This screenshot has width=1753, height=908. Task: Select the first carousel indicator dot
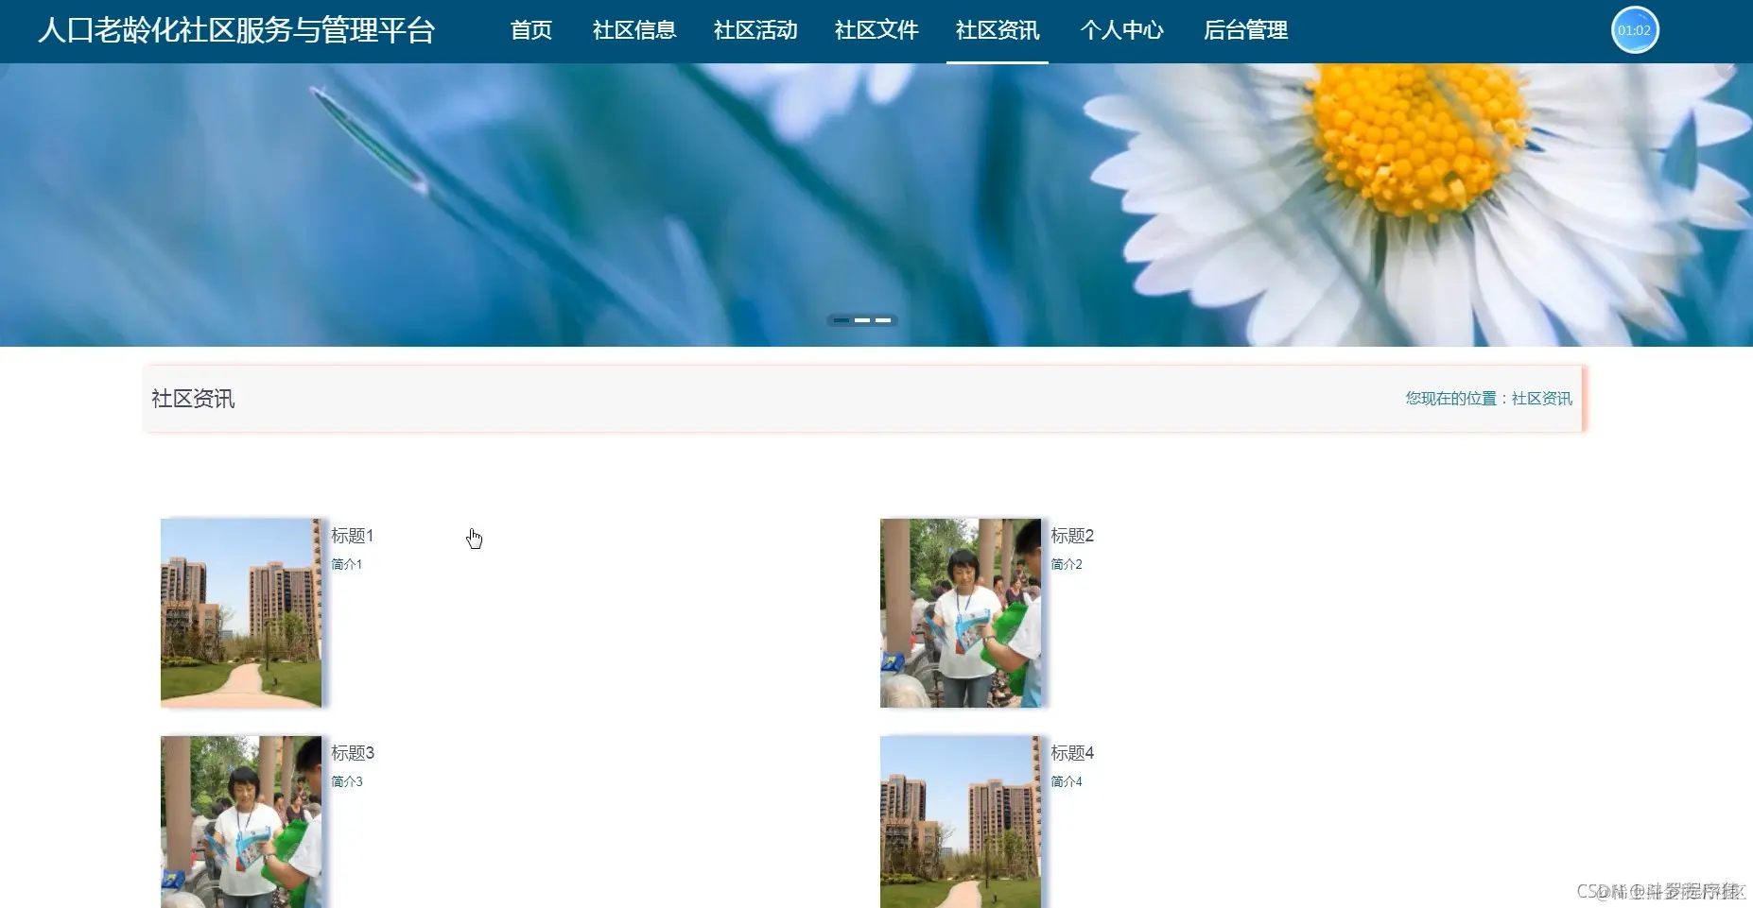pyautogui.click(x=842, y=320)
